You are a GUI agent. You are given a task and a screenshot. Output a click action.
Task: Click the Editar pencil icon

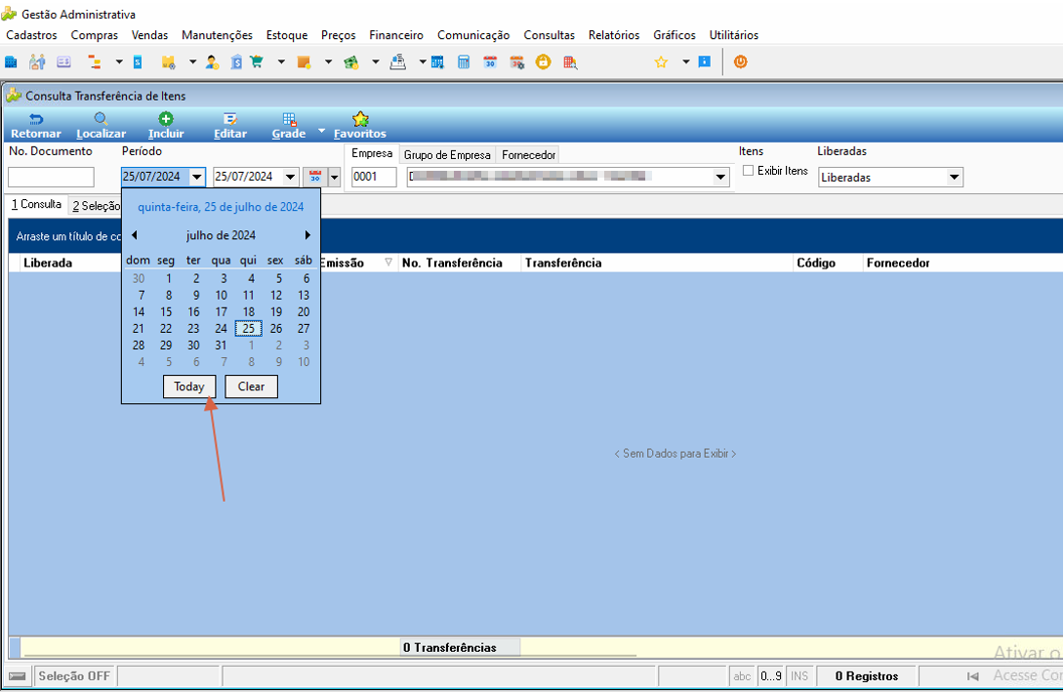click(x=230, y=119)
